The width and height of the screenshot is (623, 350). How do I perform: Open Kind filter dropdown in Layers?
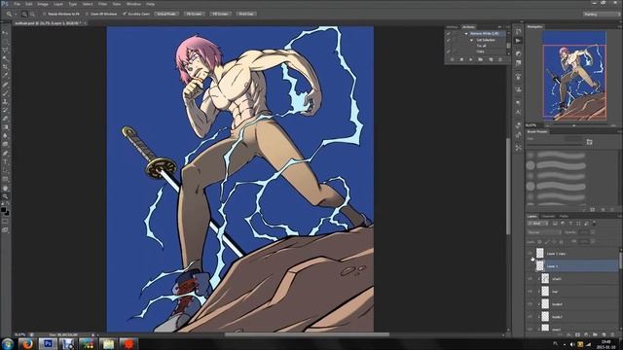click(537, 224)
